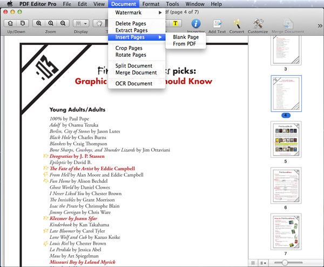Click star icon beside Late Bloomer
The height and width of the screenshot is (267, 324).
click(46, 231)
